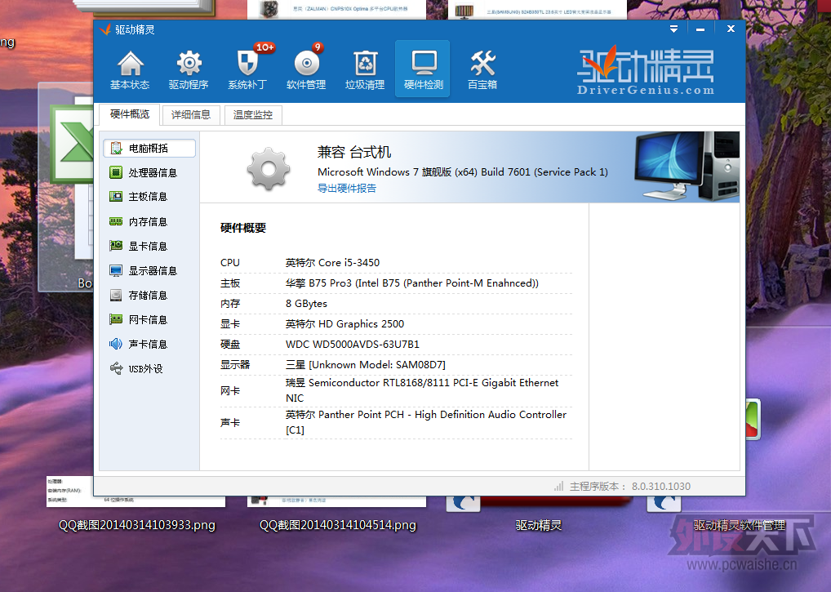Click the version text 8.0.310.1030
This screenshot has height=592, width=831.
(661, 487)
